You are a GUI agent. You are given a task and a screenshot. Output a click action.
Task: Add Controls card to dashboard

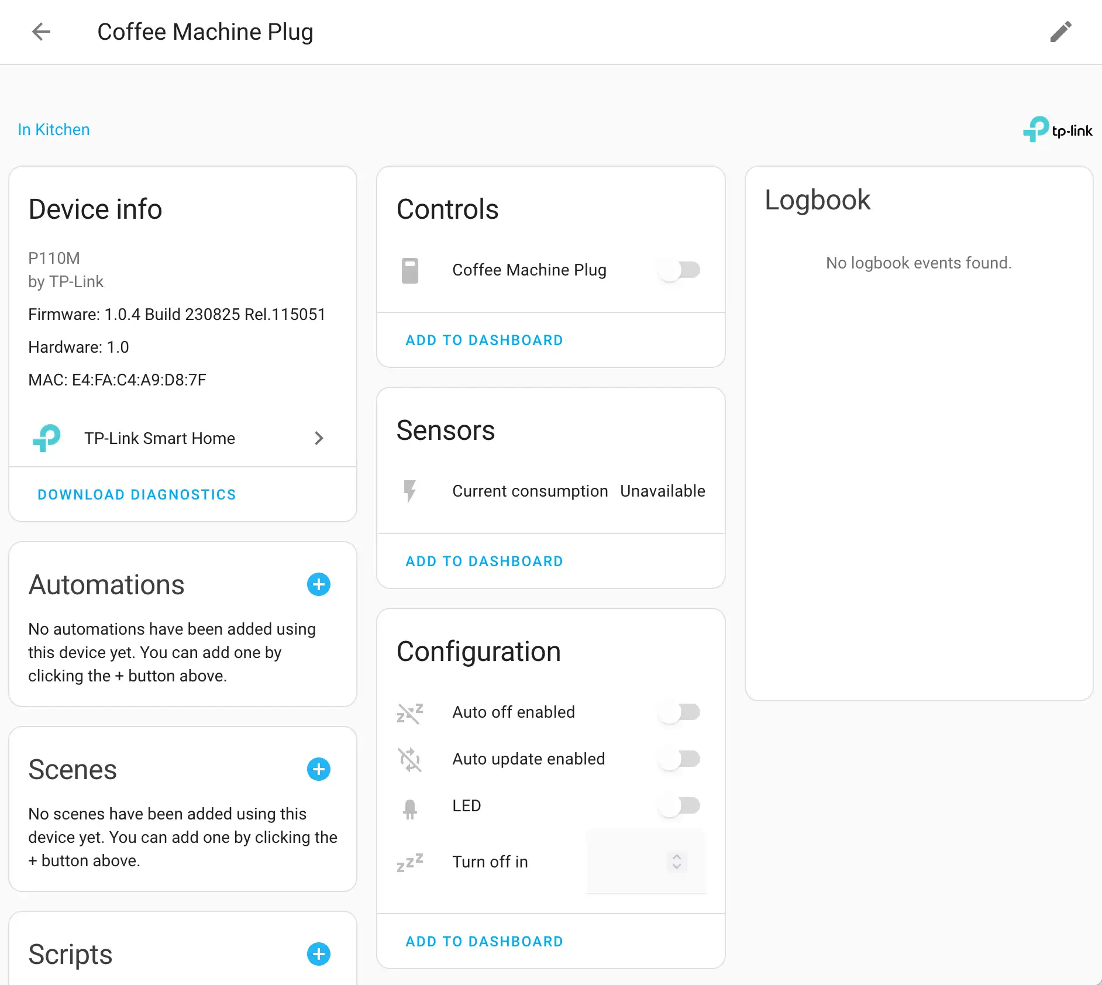484,340
